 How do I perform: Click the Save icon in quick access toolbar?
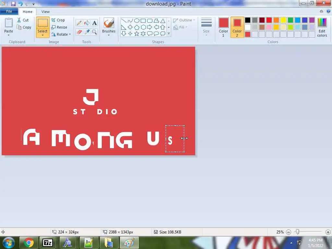pyautogui.click(x=13, y=4)
